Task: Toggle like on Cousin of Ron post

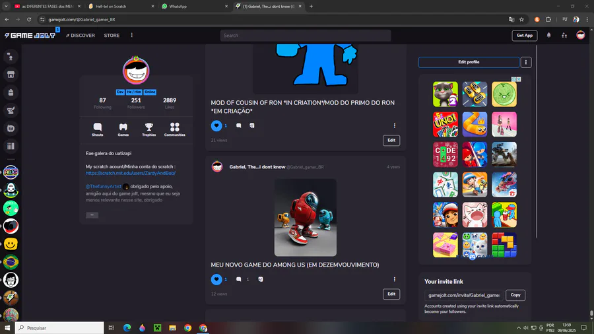Action: pos(216,125)
